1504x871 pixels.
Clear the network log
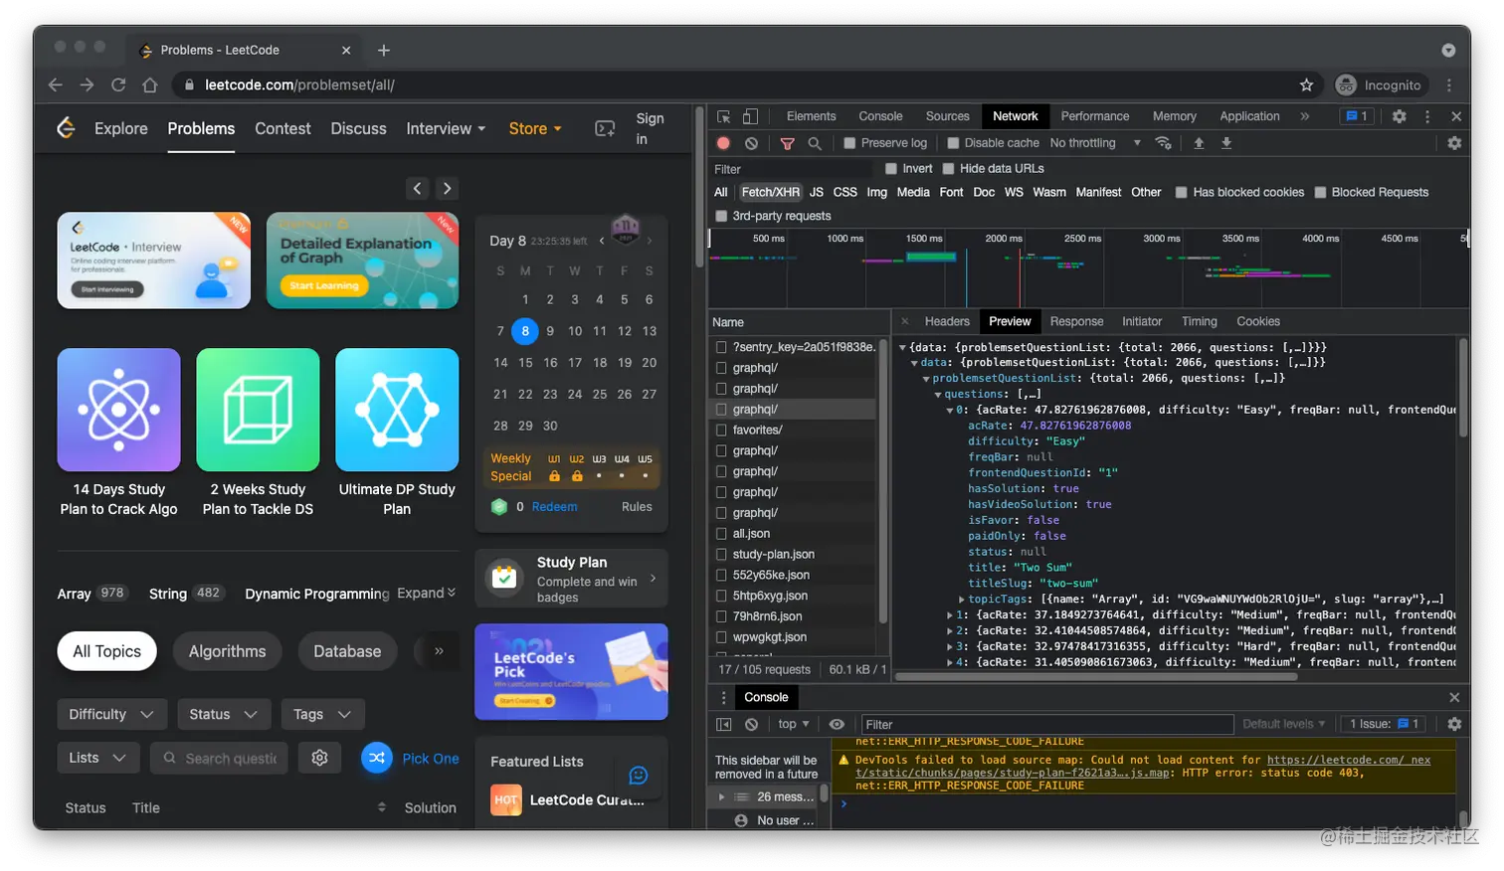click(751, 143)
